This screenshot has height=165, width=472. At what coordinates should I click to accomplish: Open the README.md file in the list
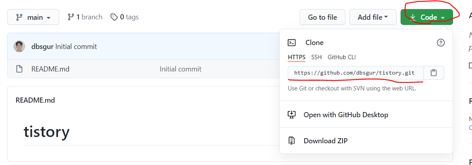[x=50, y=69]
